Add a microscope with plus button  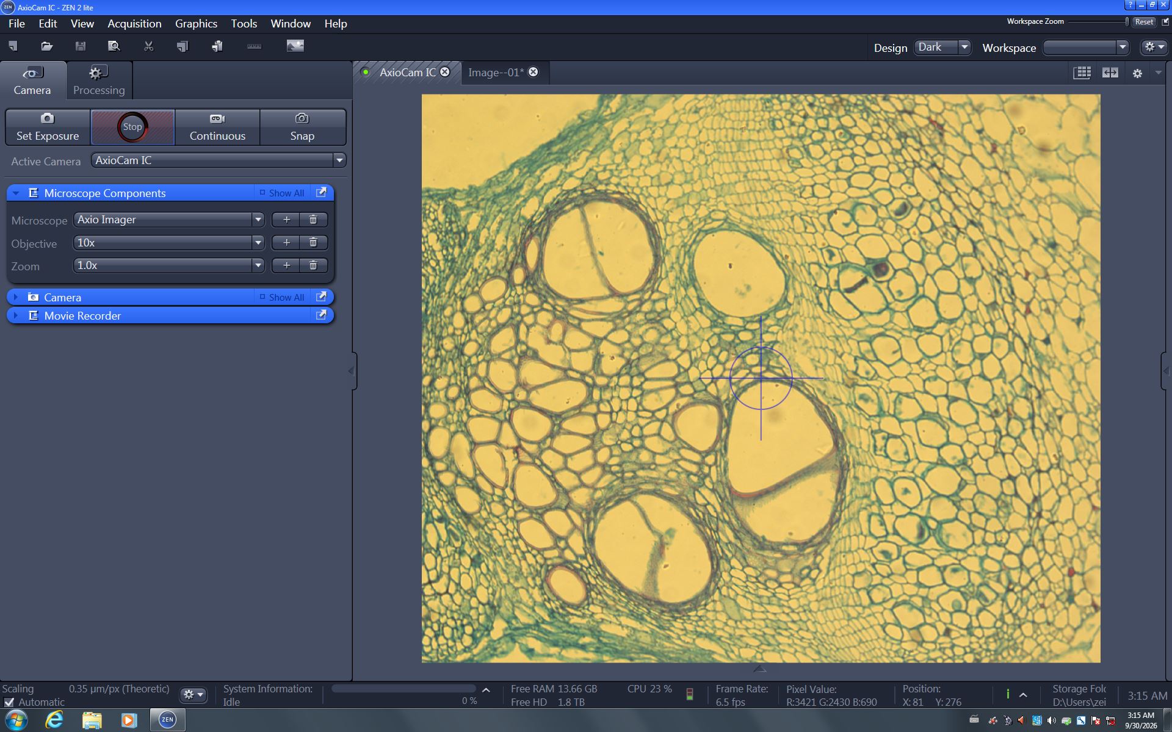pyautogui.click(x=286, y=220)
